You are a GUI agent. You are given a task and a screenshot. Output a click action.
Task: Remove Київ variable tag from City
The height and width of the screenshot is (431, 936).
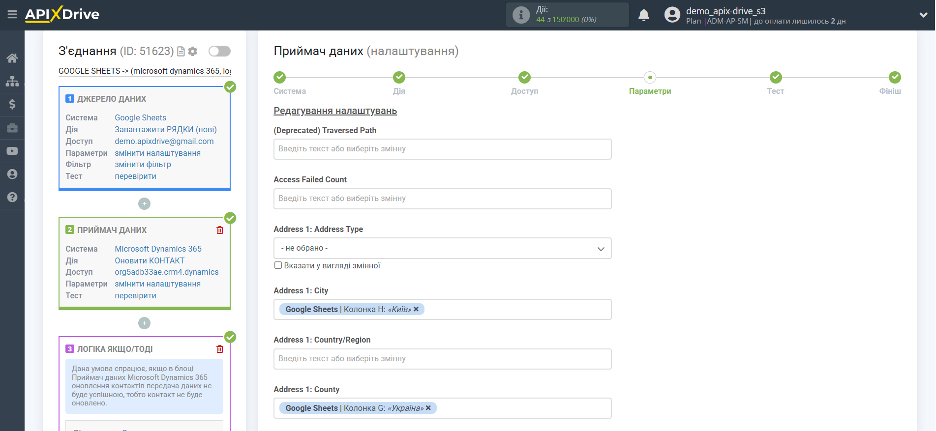[x=416, y=309]
